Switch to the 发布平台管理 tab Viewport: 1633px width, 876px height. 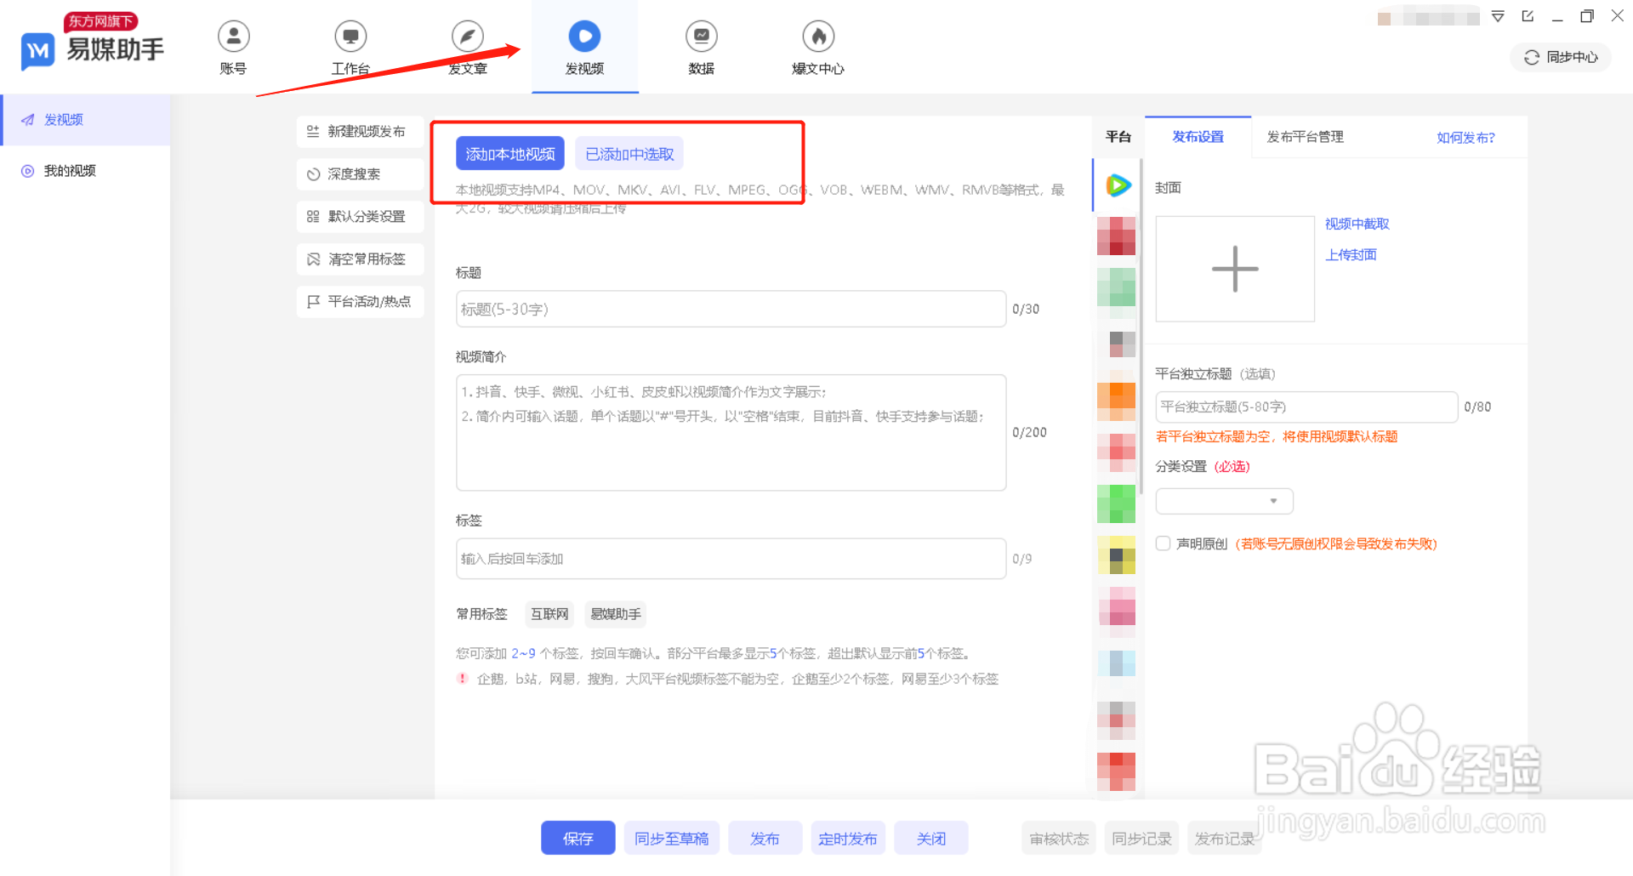1303,136
